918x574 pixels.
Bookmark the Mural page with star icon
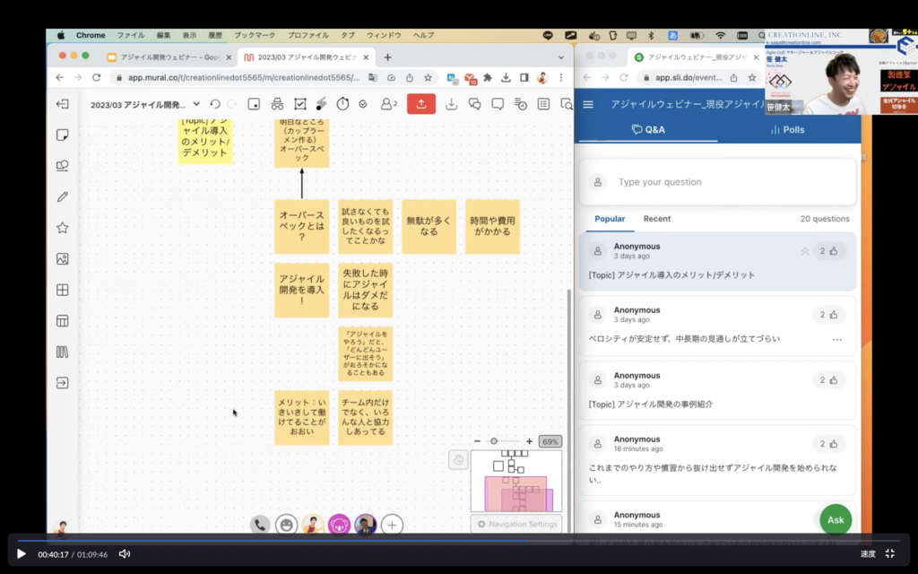click(428, 77)
